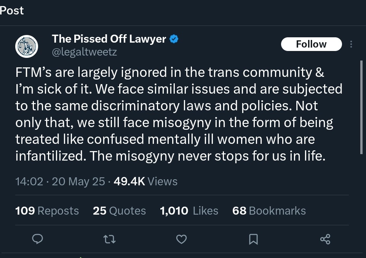Click the blue verified badge
Viewport: 366px width, 258px height.
tap(174, 39)
